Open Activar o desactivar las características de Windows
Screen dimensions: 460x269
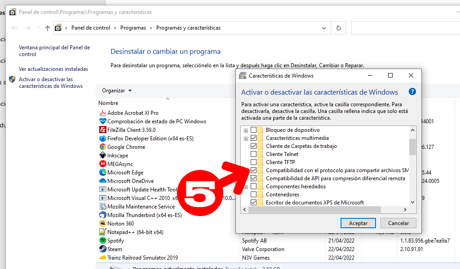coord(51,82)
